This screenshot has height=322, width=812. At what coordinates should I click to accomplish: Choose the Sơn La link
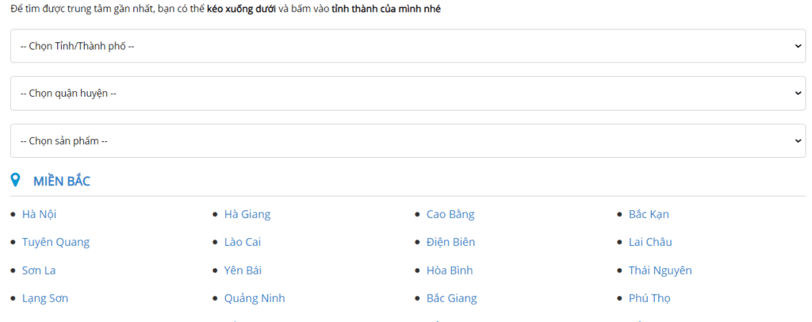coord(39,270)
